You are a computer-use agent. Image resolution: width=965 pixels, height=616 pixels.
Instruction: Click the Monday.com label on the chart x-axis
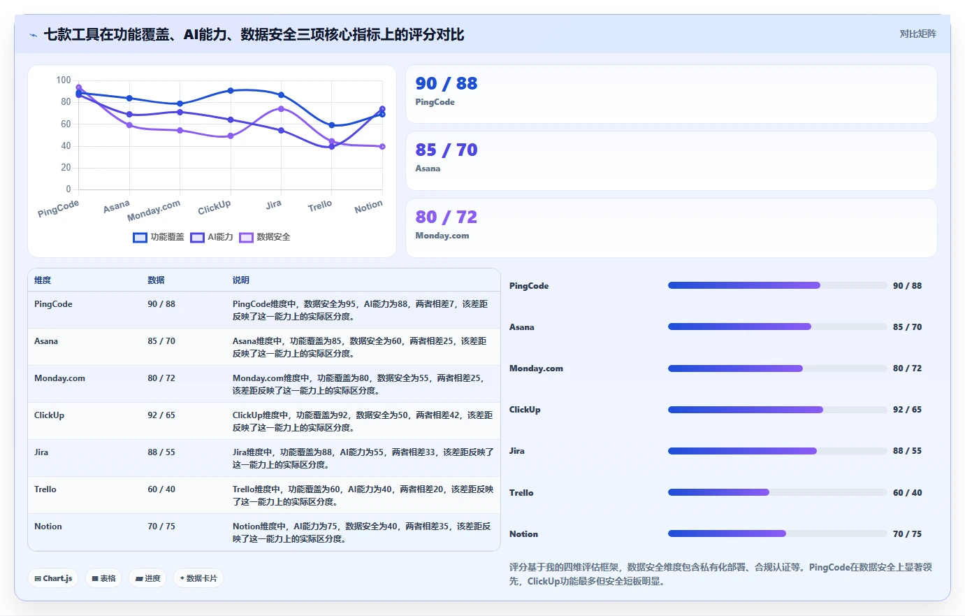click(154, 210)
